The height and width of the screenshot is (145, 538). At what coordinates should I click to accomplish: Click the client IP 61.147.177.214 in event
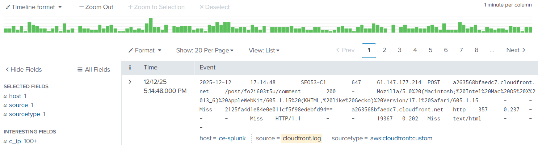(x=399, y=82)
